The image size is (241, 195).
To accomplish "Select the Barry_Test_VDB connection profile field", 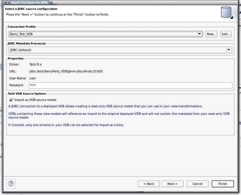I will click(106, 34).
